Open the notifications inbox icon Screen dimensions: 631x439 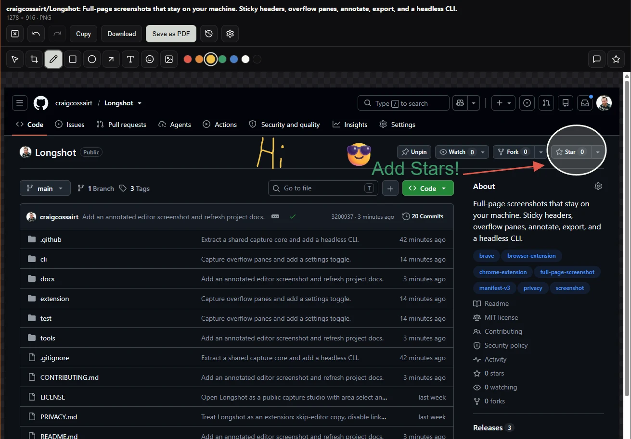[584, 103]
